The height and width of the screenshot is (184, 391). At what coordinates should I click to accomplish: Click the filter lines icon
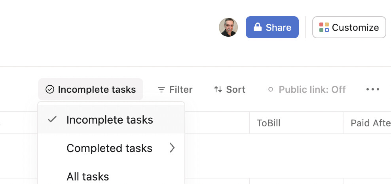(x=161, y=90)
